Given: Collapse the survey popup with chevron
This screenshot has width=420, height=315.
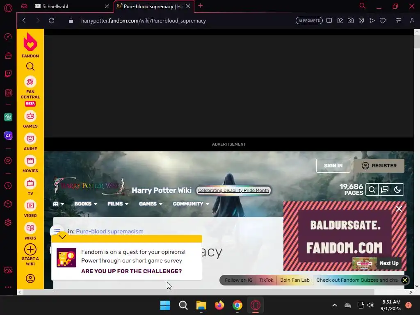Looking at the screenshot, I should 62,237.
